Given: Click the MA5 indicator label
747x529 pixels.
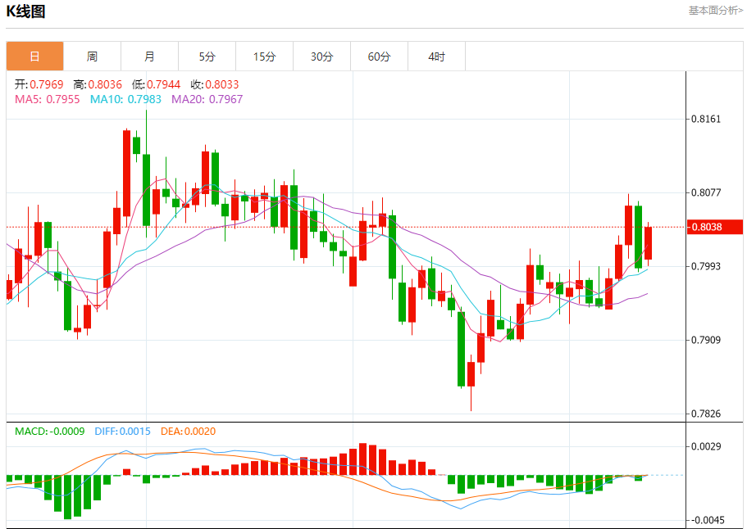Looking at the screenshot, I should click(x=48, y=99).
